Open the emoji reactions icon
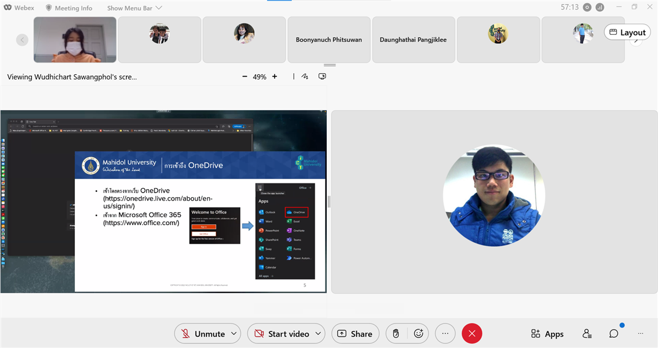658x348 pixels. click(418, 334)
